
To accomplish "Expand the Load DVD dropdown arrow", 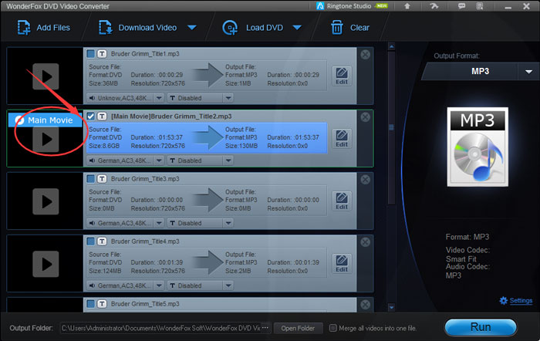I will pyautogui.click(x=297, y=28).
